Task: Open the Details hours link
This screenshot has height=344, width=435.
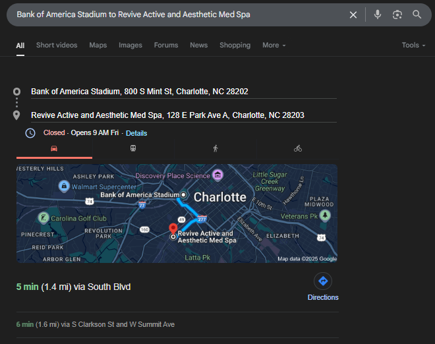Action: click(x=136, y=133)
